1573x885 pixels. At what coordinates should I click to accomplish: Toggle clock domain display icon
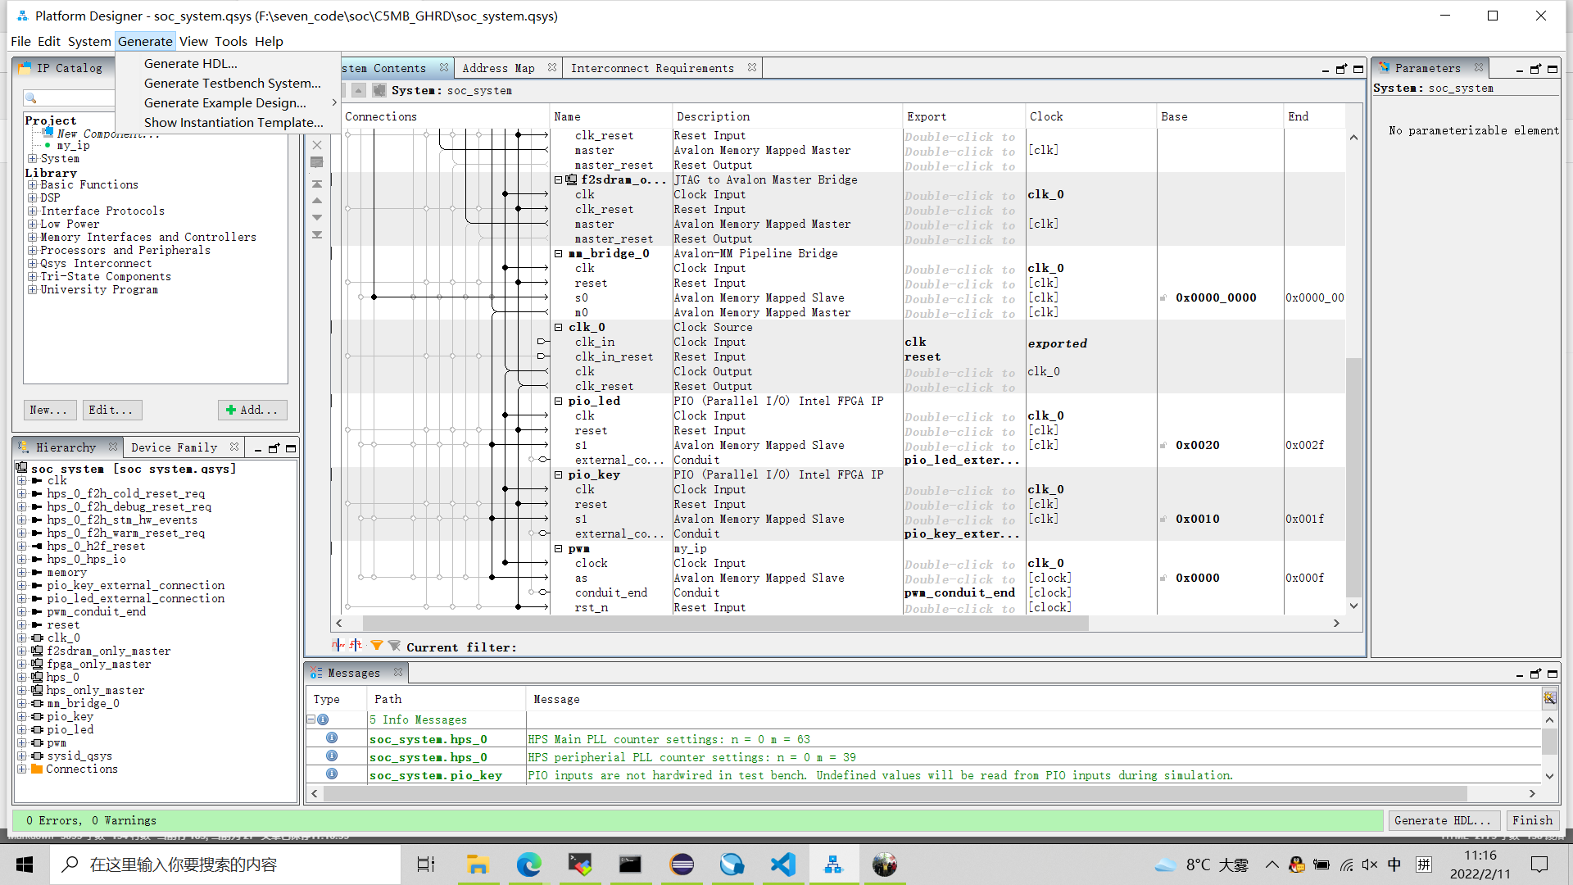point(338,646)
